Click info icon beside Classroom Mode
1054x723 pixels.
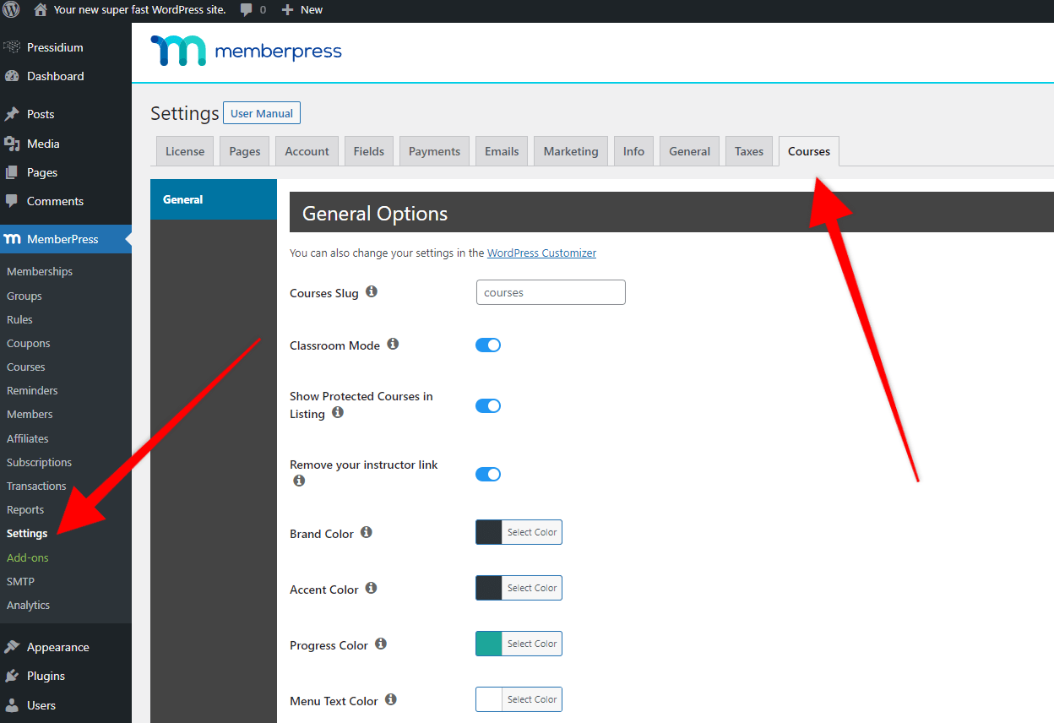coord(393,344)
